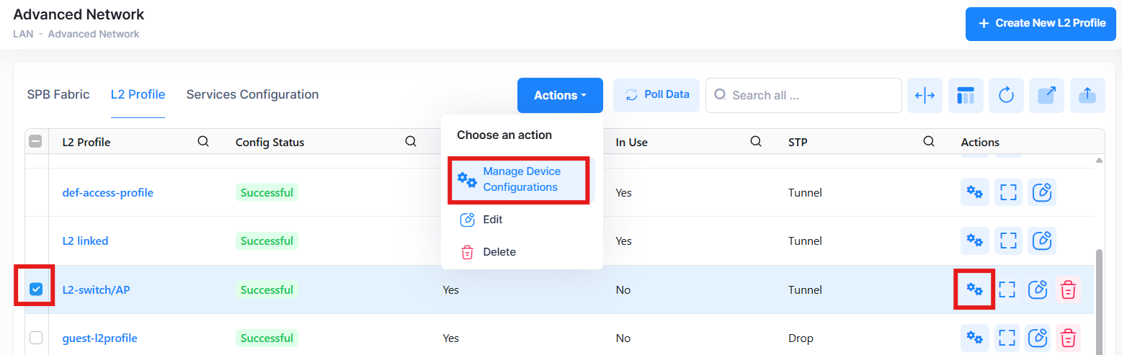Screen dimensions: 1122x355
Task: Uncheck the L2-switch/AP row checkbox
Action: (36, 289)
